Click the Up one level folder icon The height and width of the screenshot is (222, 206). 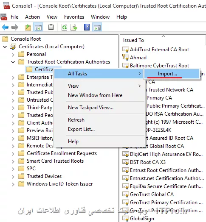click(28, 27)
